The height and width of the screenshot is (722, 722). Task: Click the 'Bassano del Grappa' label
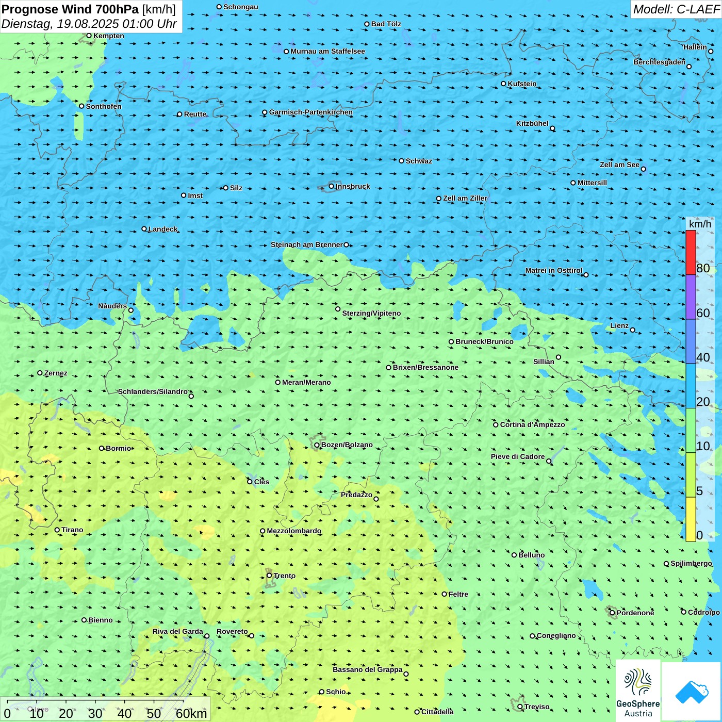[x=368, y=669]
